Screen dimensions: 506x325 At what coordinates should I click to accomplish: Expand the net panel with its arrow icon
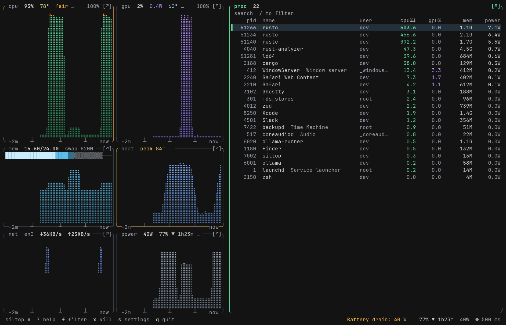107,234
